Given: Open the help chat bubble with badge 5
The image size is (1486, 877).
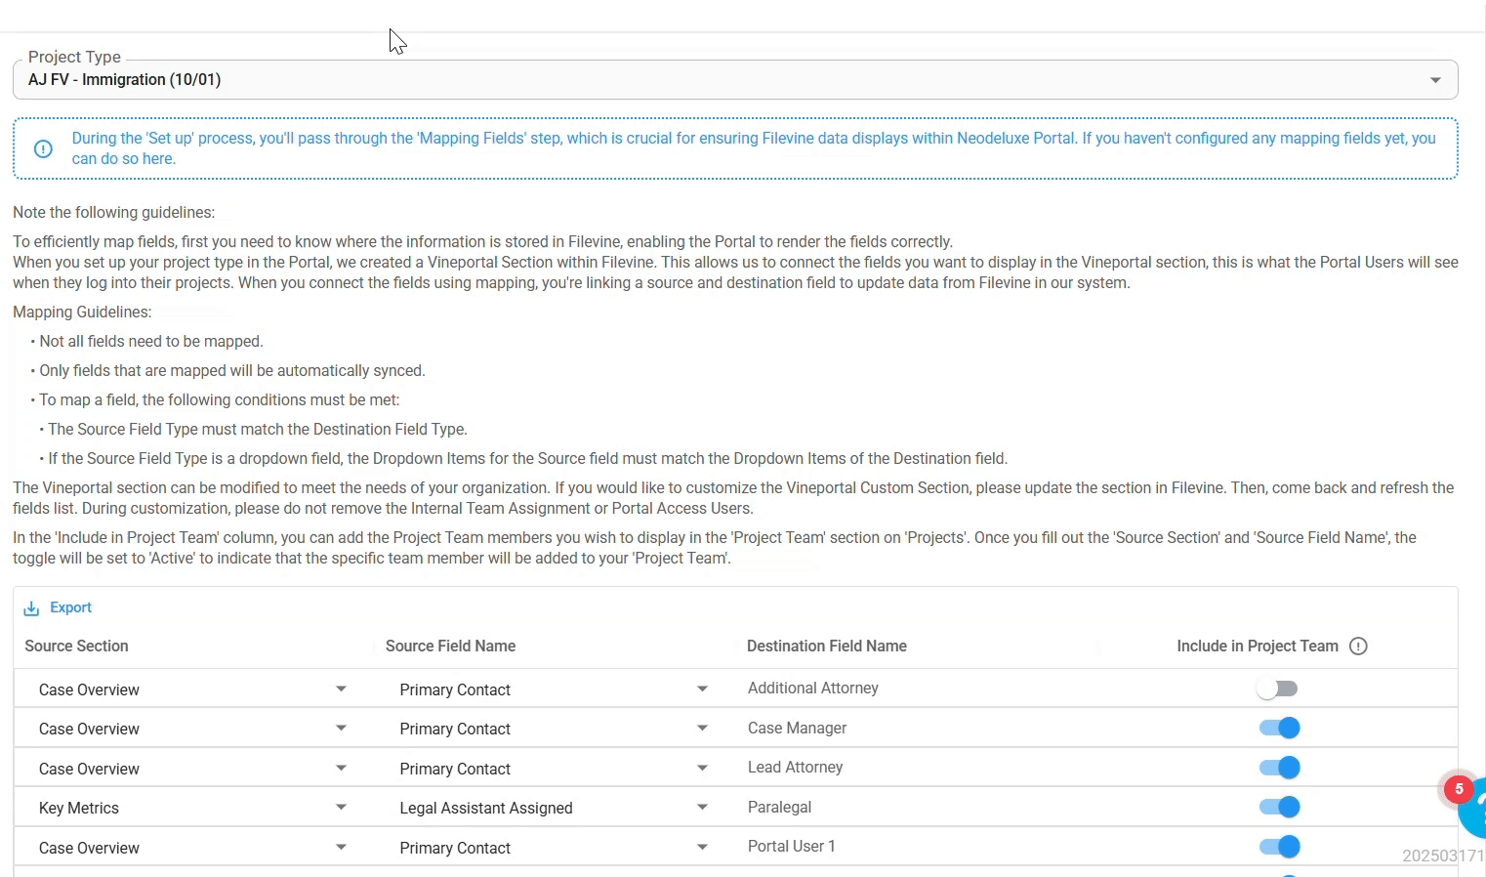Looking at the screenshot, I should point(1472,807).
